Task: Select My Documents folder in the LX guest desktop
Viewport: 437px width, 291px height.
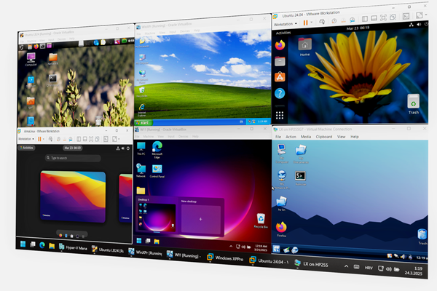Action: coord(301,154)
